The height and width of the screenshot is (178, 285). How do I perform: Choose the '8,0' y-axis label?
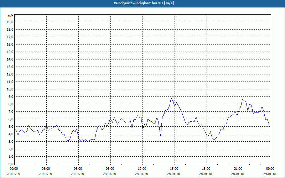[x=11, y=104]
